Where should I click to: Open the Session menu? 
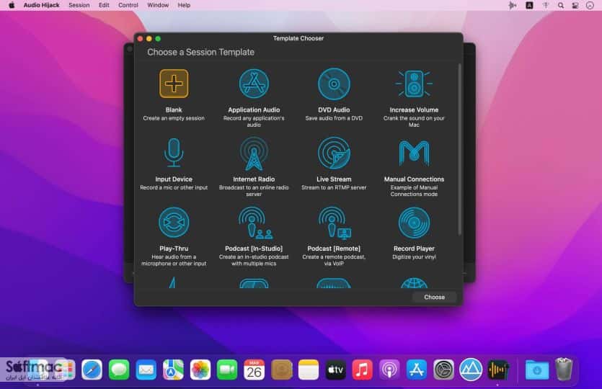79,5
